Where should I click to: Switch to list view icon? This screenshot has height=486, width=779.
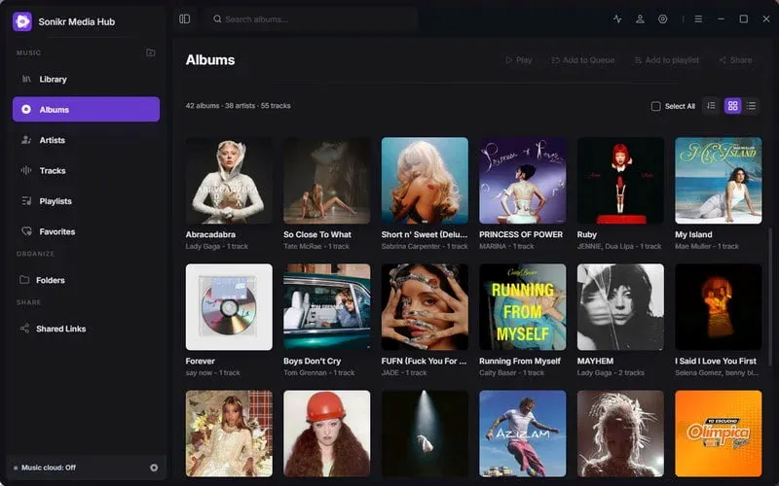[x=751, y=106]
